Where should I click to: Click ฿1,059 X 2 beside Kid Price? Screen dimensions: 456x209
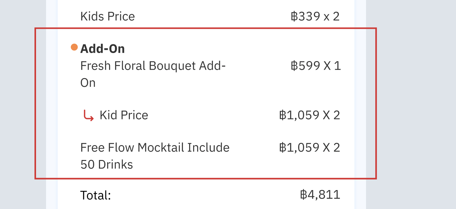pos(309,115)
